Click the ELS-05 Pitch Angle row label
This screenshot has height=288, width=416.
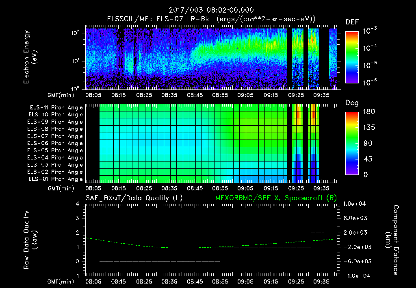click(55, 151)
